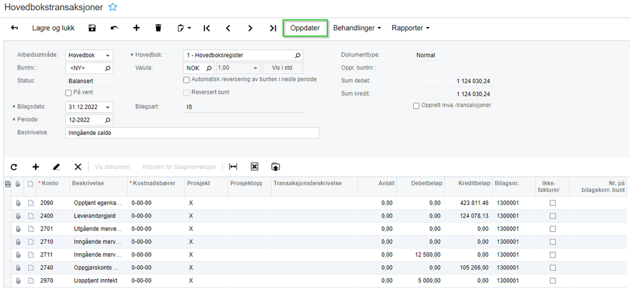The width and height of the screenshot is (630, 288).
Task: Toggle the Reversert bunt checkbox
Action: click(x=187, y=93)
